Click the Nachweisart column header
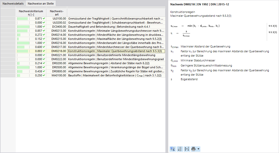This screenshot has width=279, height=153. click(x=57, y=13)
